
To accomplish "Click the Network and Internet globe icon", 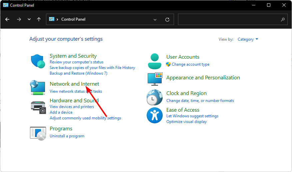I will coord(37,87).
